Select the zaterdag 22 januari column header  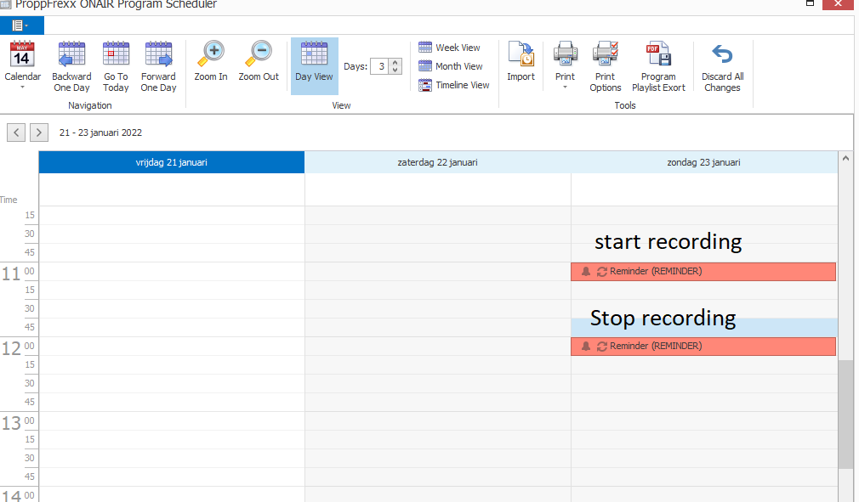tap(438, 162)
